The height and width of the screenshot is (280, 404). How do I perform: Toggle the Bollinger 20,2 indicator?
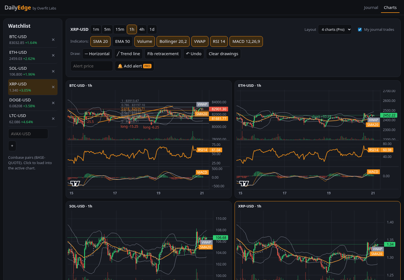173,41
